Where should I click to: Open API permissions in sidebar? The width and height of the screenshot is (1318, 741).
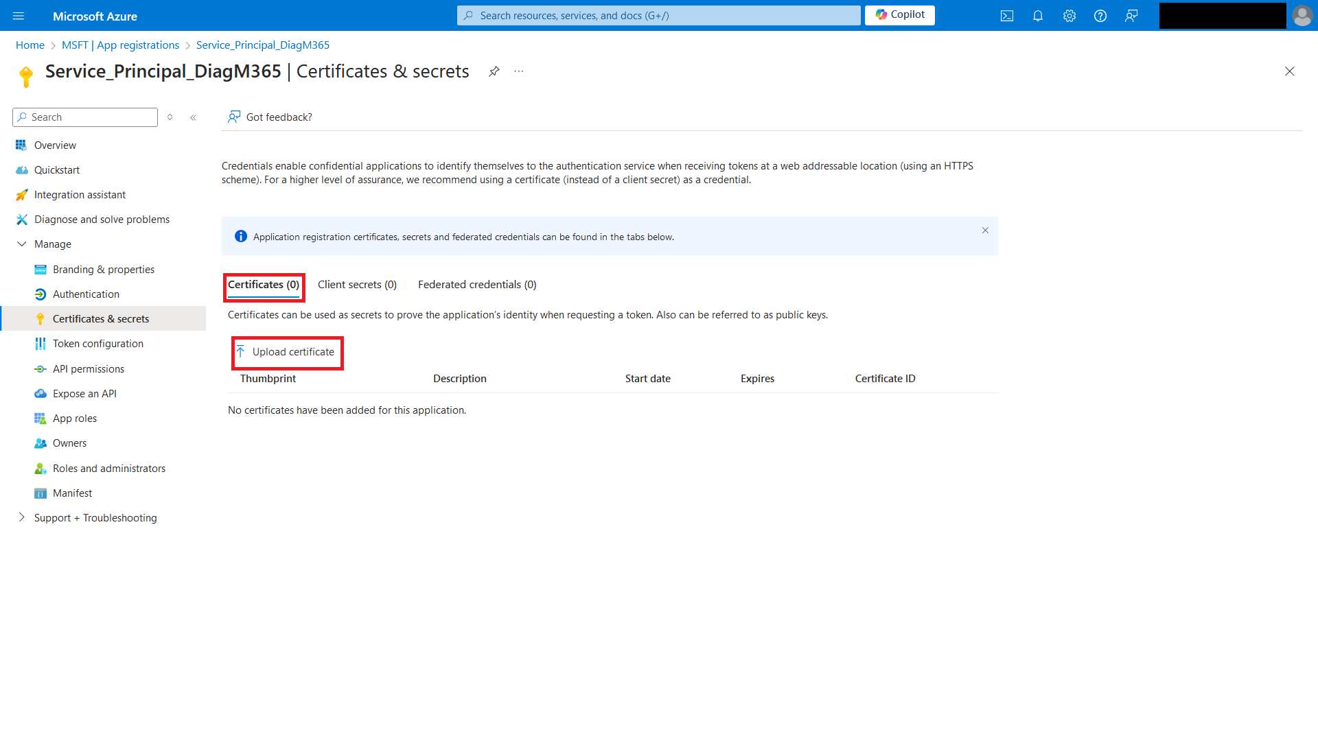(89, 369)
